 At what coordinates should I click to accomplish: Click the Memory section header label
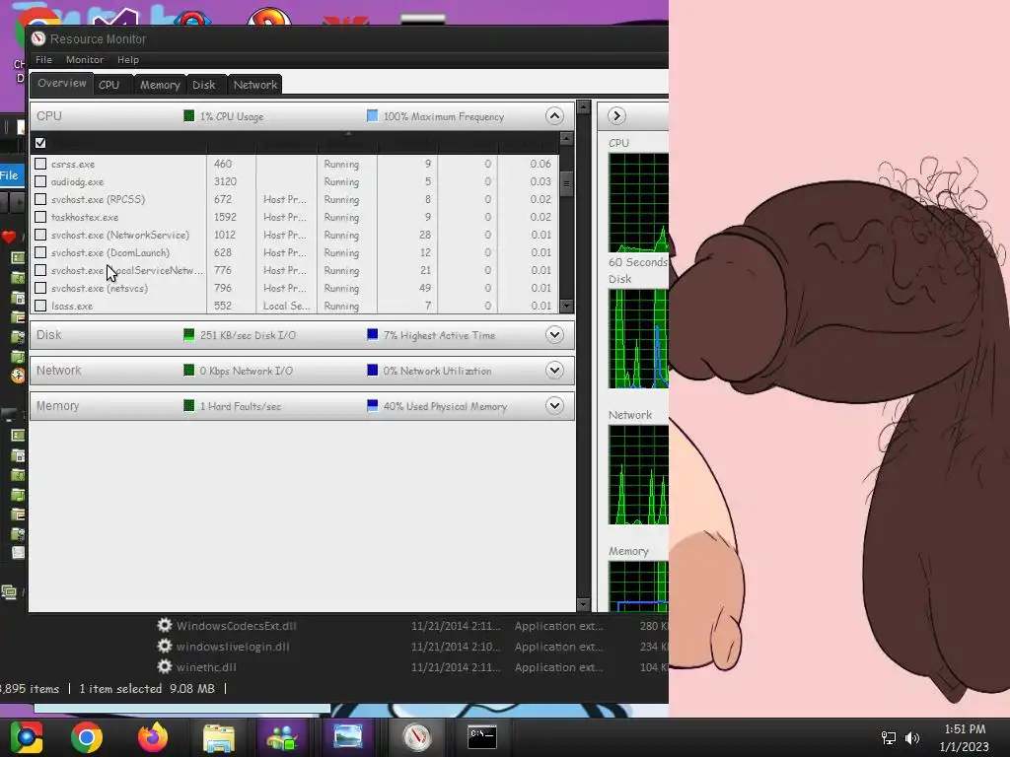tap(57, 405)
